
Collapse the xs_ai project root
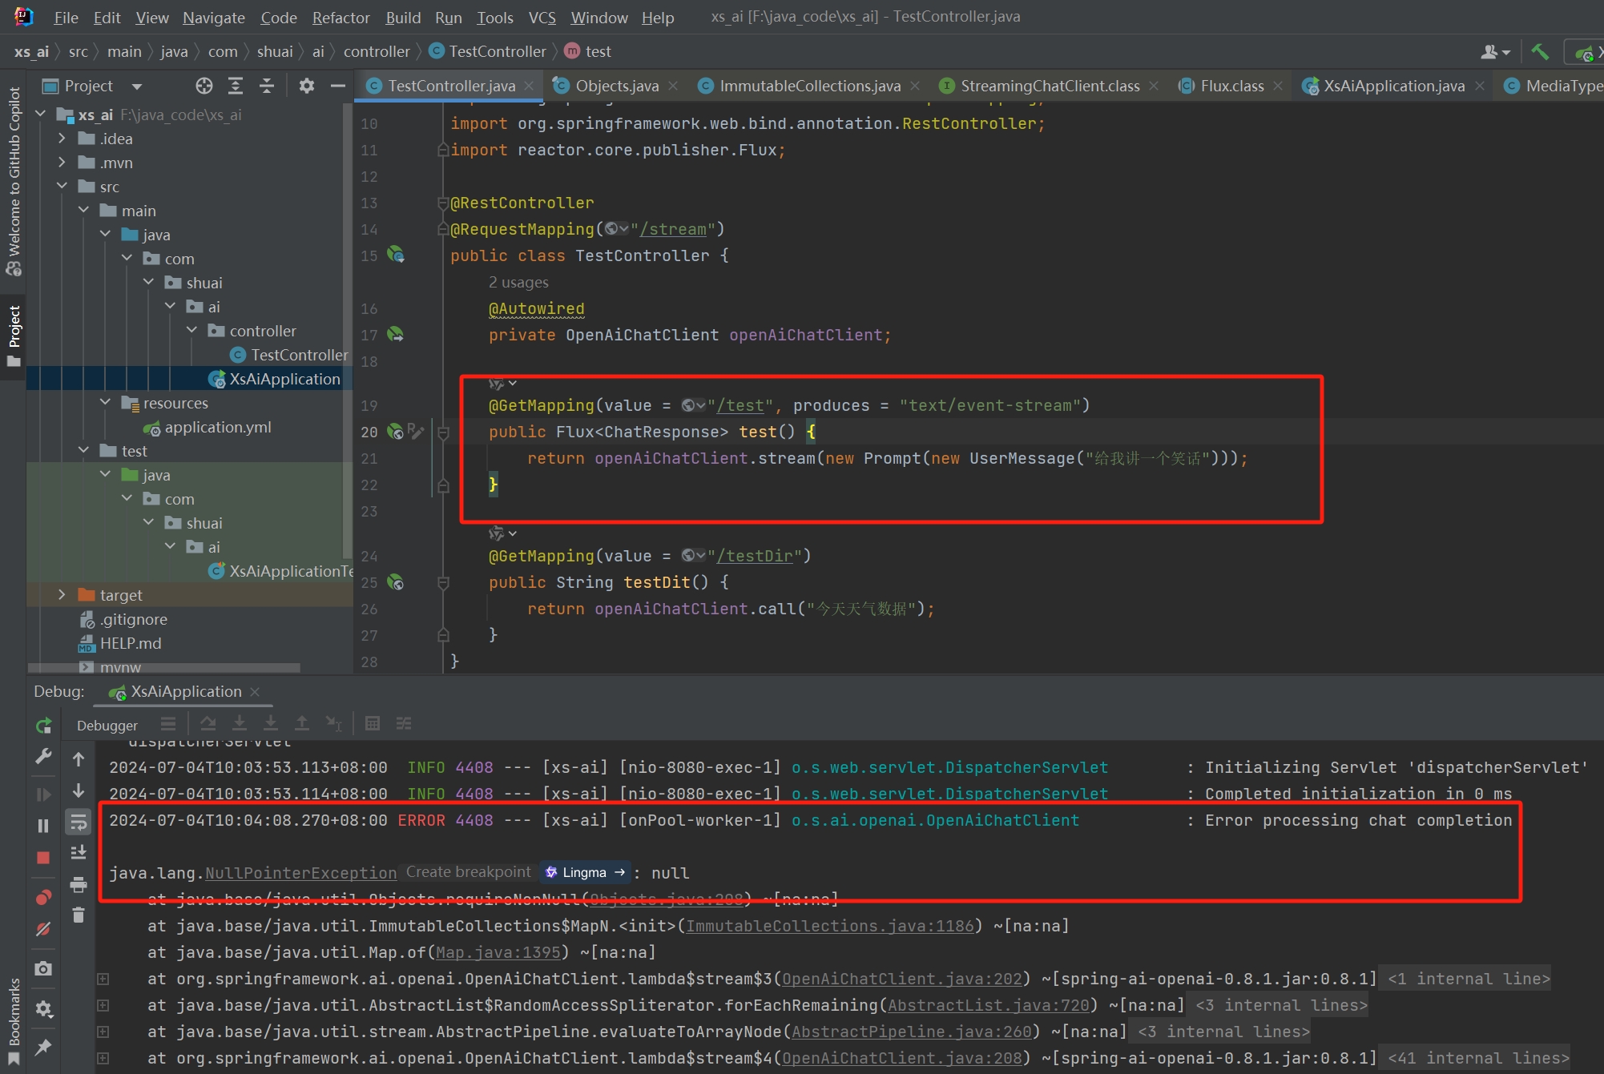coord(41,115)
